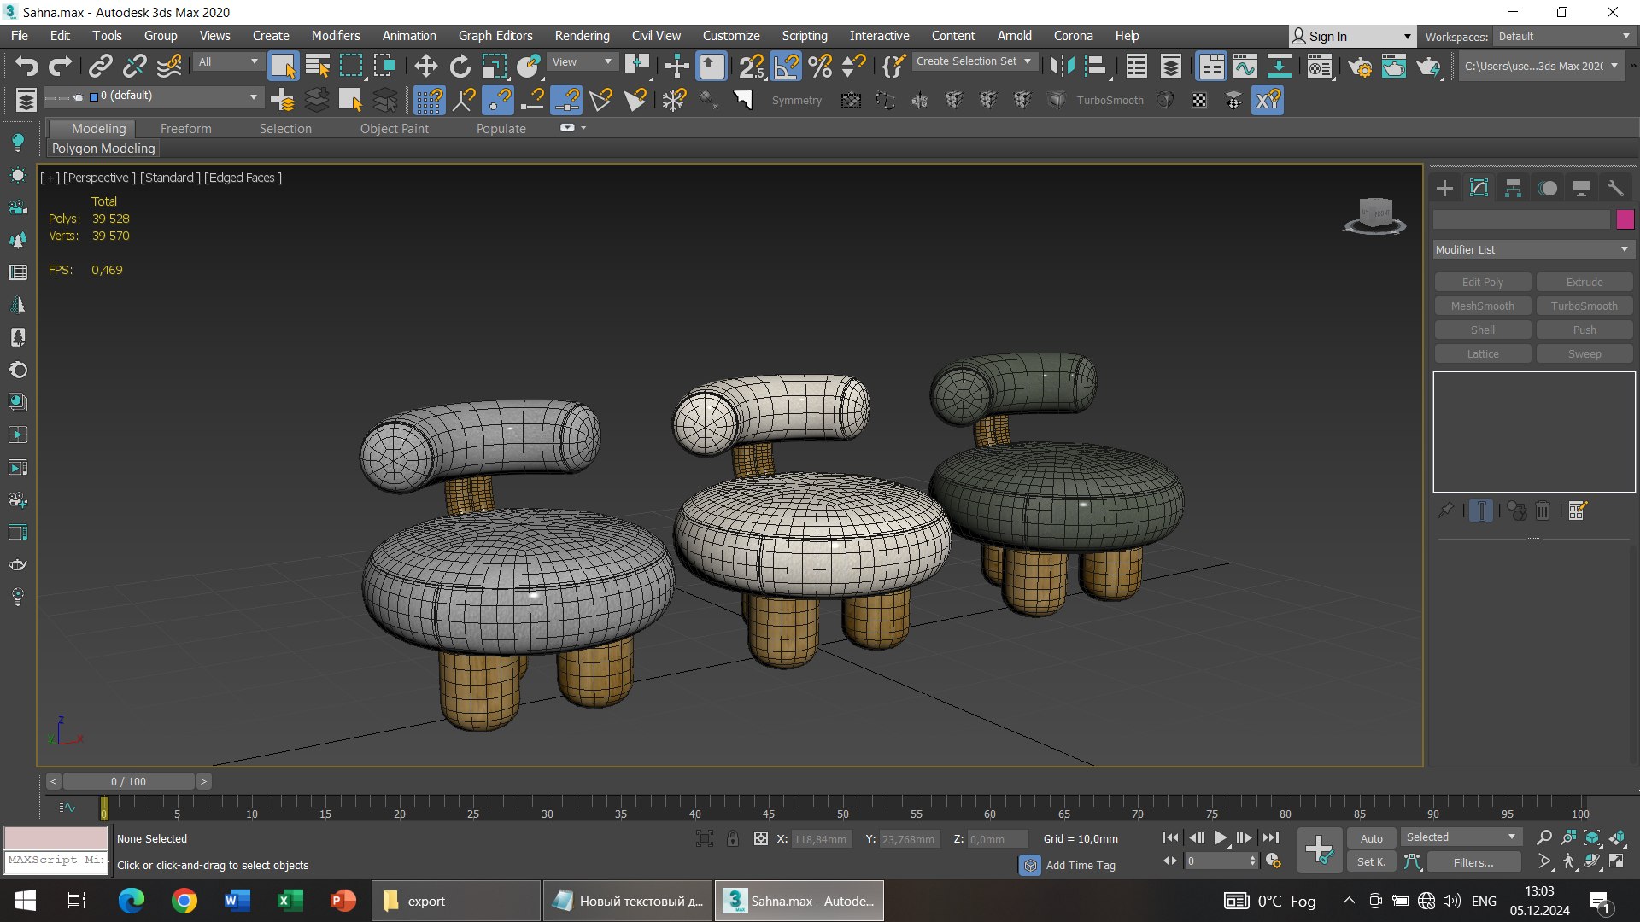Click the Redo arrow icon
This screenshot has width=1640, height=922.
pyautogui.click(x=60, y=66)
